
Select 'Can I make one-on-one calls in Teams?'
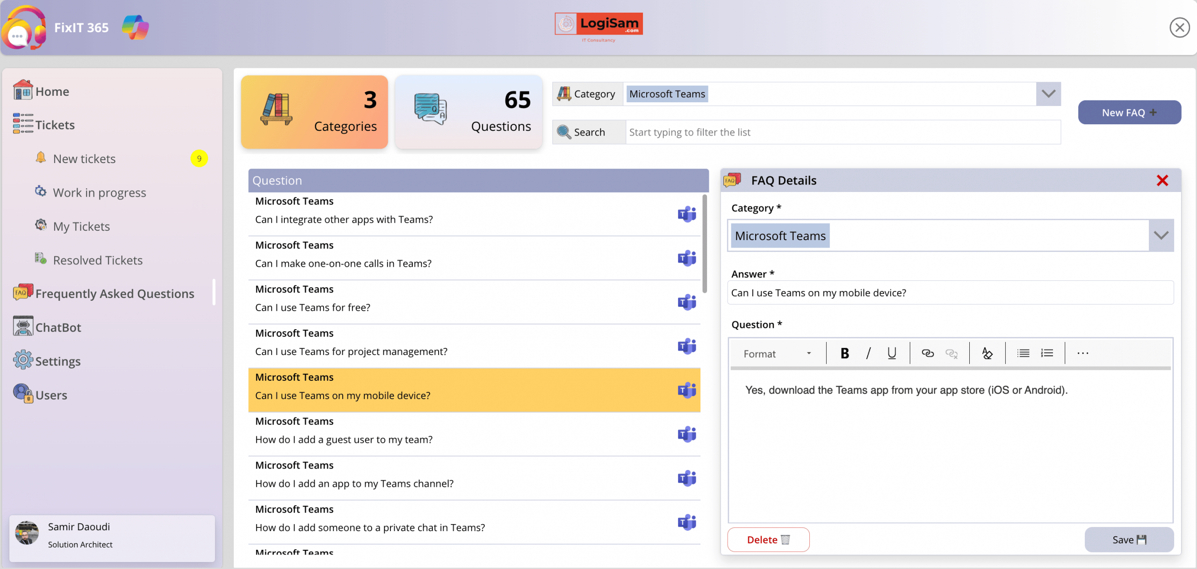pos(474,258)
